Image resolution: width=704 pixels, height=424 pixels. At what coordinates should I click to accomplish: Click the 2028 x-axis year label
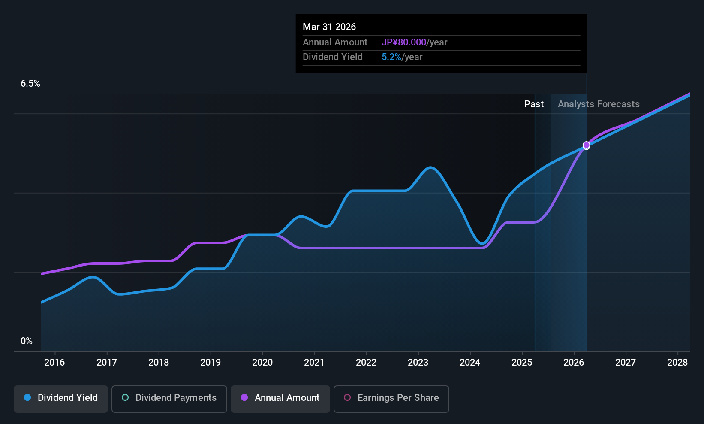(677, 363)
